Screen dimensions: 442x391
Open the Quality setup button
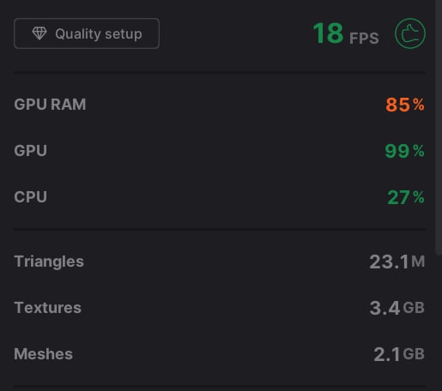tap(87, 33)
